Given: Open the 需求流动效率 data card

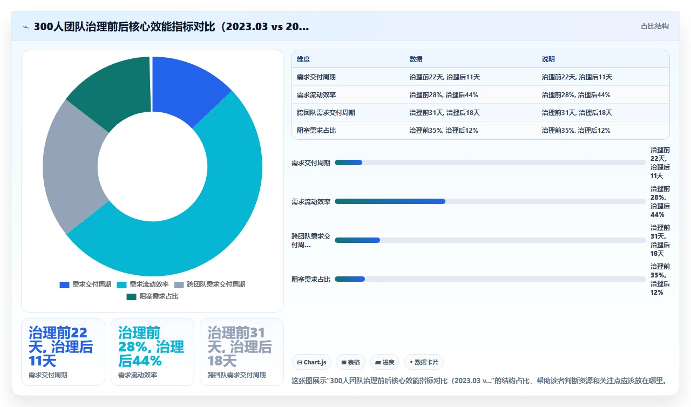Looking at the screenshot, I should tap(152, 352).
